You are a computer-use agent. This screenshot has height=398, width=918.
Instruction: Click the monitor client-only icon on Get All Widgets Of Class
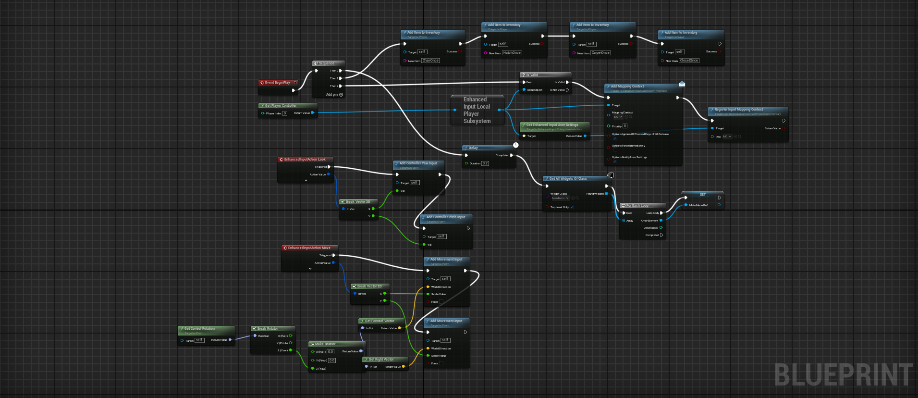[x=611, y=175]
